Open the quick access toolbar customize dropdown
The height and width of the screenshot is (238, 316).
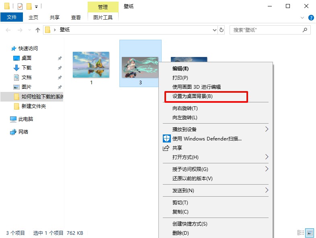point(36,7)
